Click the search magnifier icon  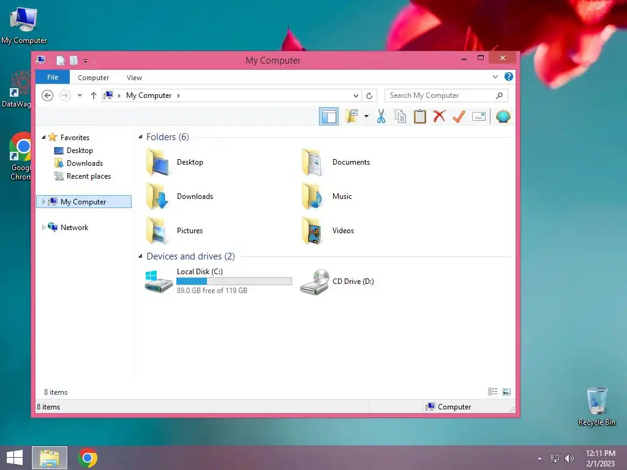500,95
